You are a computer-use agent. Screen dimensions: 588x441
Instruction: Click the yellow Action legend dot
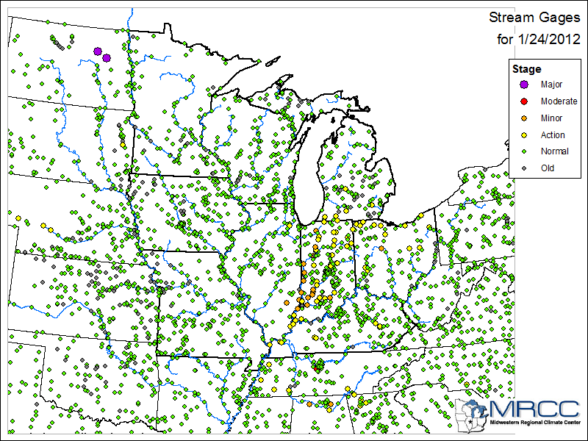tap(524, 135)
